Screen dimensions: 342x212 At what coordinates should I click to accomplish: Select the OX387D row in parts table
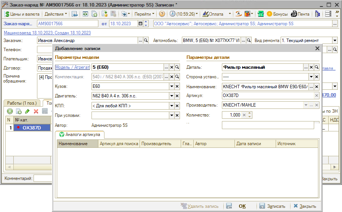32,128
